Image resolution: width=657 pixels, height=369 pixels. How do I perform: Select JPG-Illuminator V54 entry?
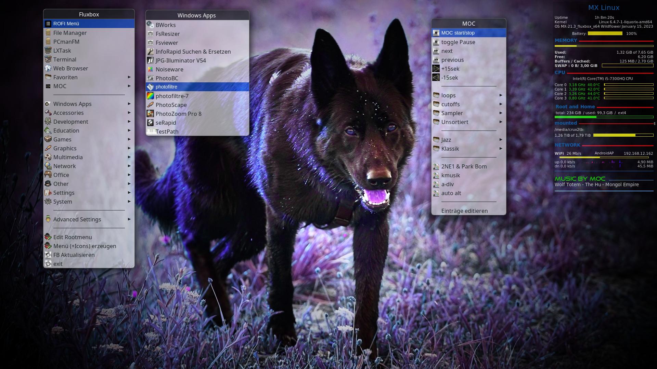pos(180,60)
